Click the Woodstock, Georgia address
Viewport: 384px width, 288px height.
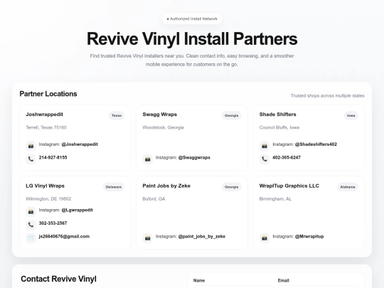point(163,127)
